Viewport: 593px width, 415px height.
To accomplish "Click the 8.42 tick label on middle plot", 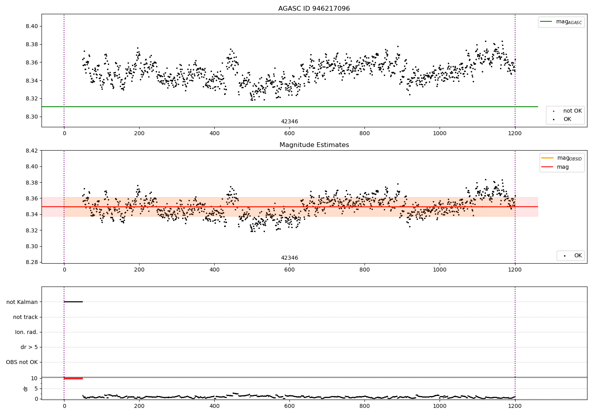I will pos(32,151).
